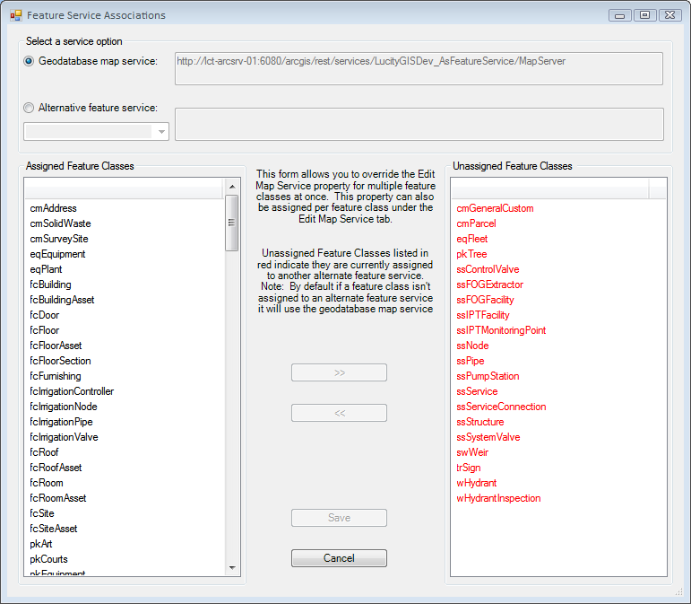Click the >> move right button
Screen dimensions: 691x604
339,372
